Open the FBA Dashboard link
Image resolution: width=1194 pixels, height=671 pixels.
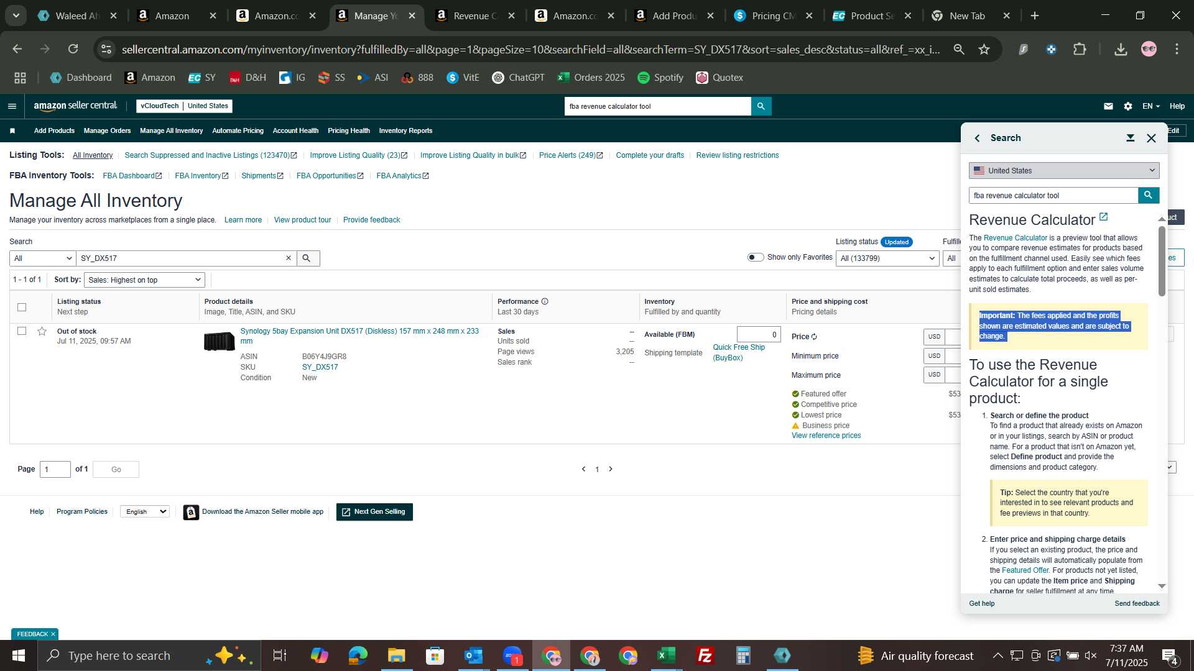coord(132,176)
